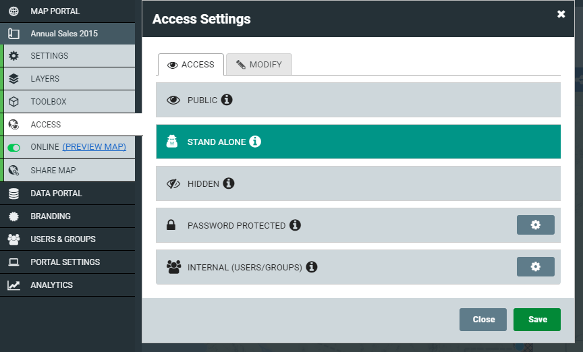Viewport: 583px width, 352px height.
Task: Click the Close button in the dialog footer
Action: tap(483, 319)
